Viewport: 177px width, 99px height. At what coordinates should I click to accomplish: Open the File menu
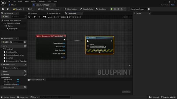(x=9, y=1)
